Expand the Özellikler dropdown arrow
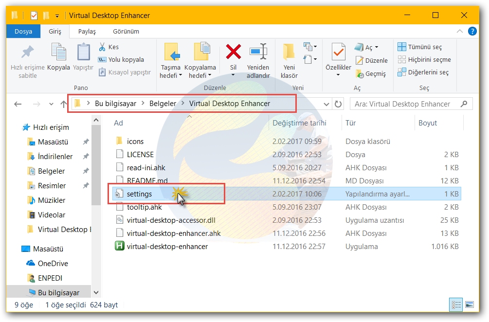489x322 pixels. 338,75
